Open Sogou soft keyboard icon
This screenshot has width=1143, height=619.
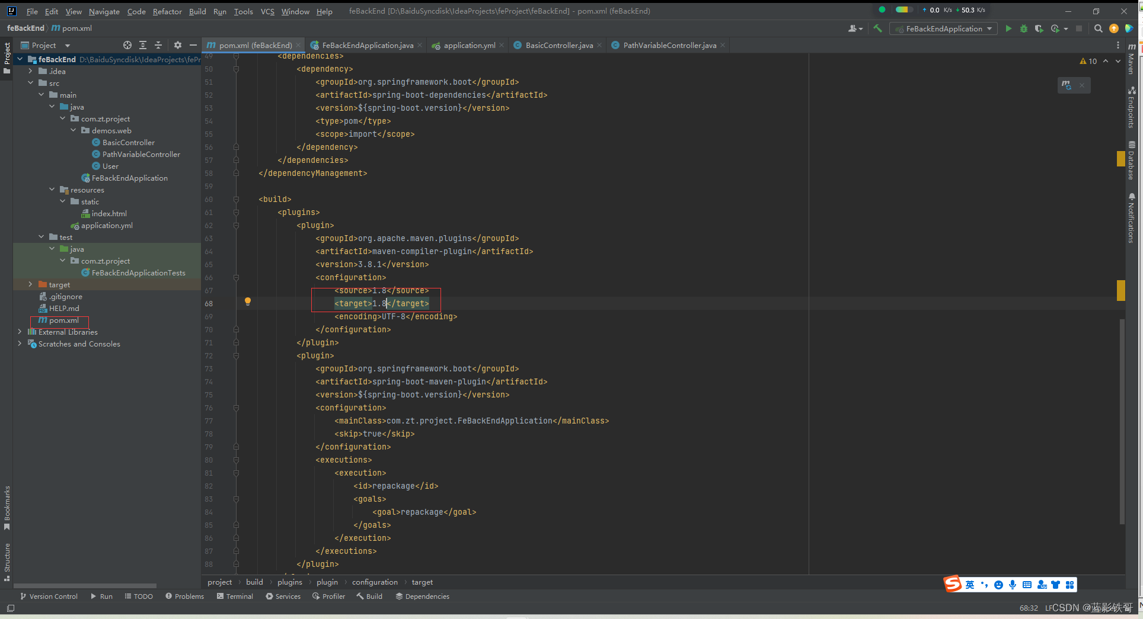point(1027,585)
